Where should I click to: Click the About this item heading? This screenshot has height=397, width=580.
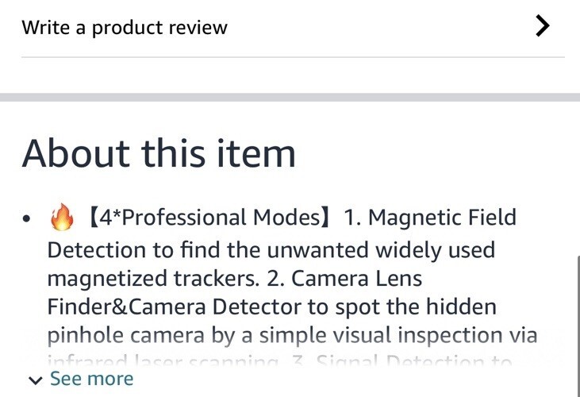159,152
